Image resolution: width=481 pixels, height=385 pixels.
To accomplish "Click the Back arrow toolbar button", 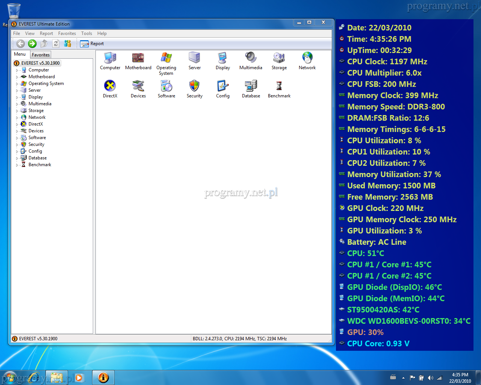I will [21, 44].
